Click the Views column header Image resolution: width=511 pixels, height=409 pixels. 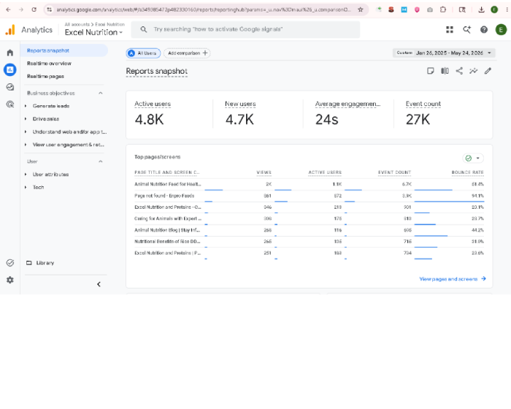click(264, 172)
